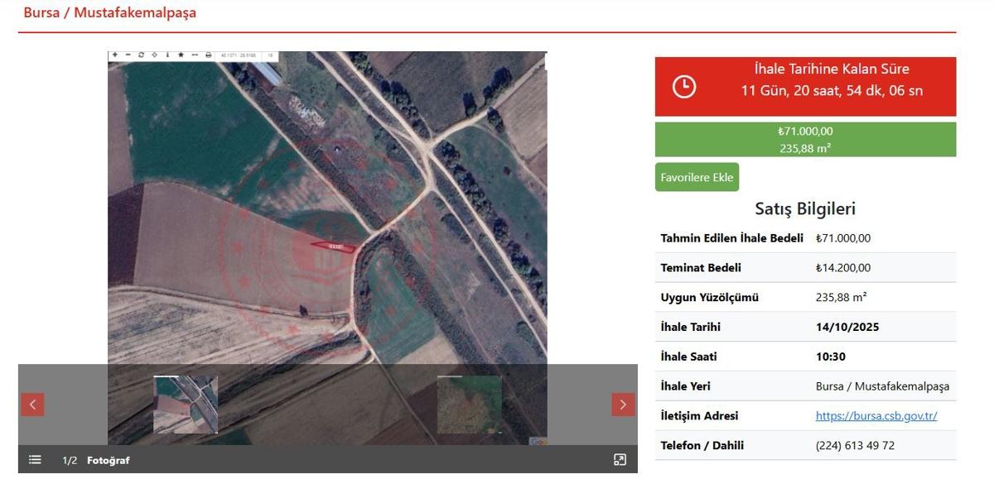Add listing with Favorilere Ekle button
Viewport: 994px width, 479px height.
(x=697, y=177)
